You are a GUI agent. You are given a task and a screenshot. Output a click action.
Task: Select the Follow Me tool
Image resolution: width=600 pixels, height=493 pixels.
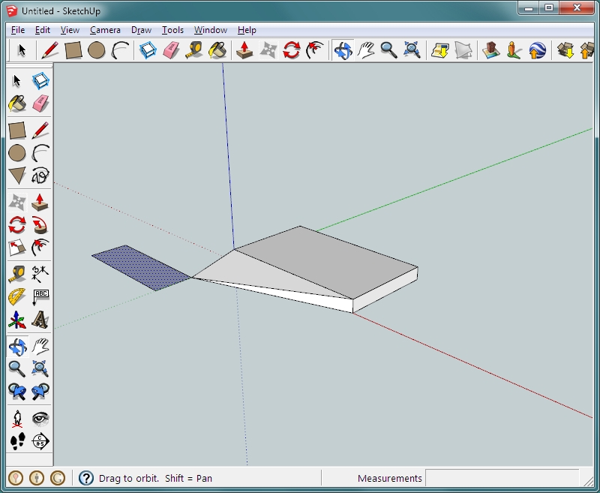[x=40, y=225]
